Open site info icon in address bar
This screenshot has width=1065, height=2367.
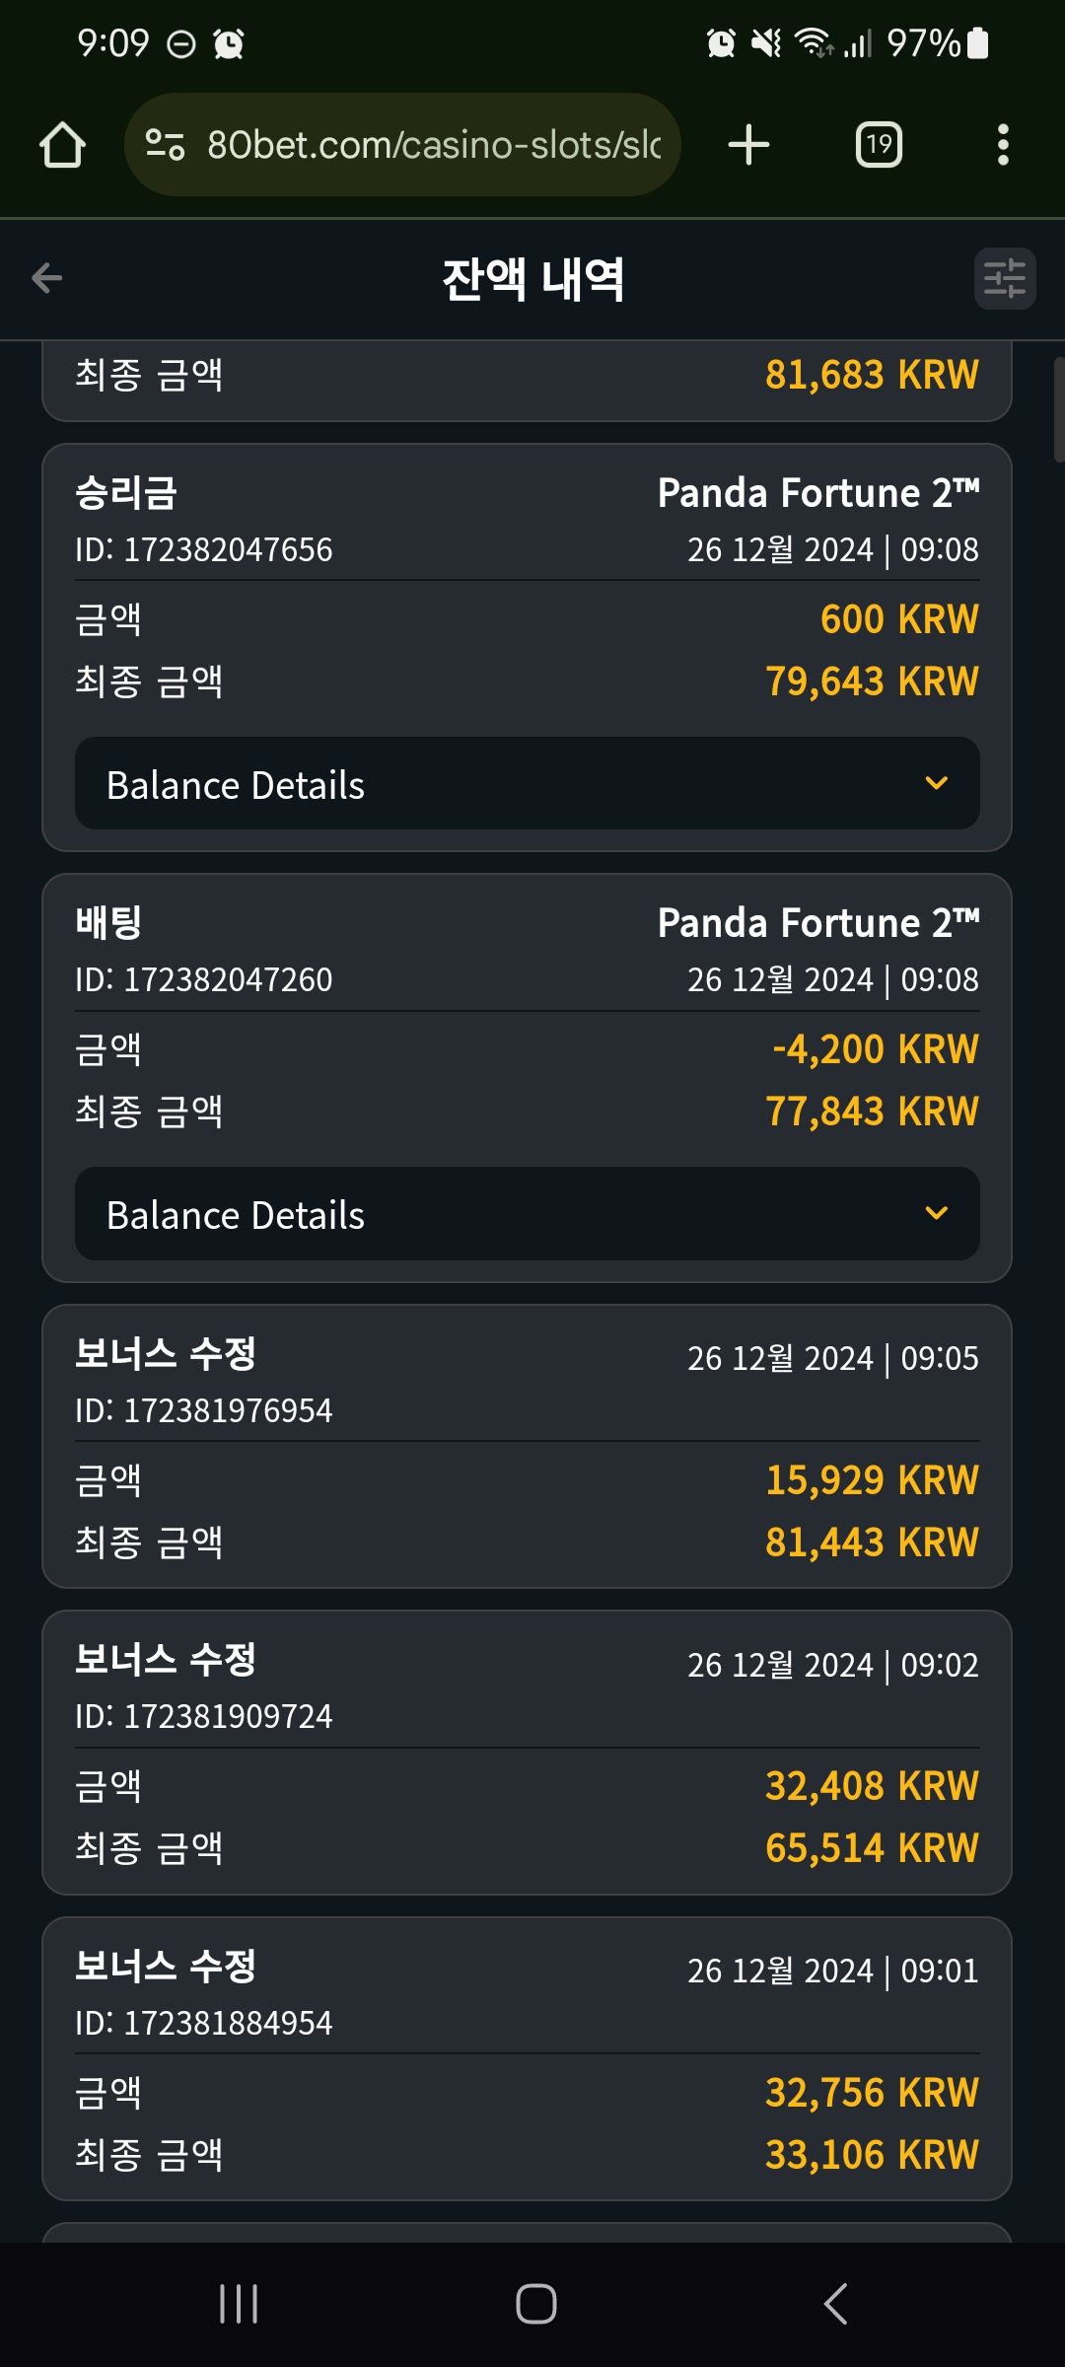(x=165, y=145)
